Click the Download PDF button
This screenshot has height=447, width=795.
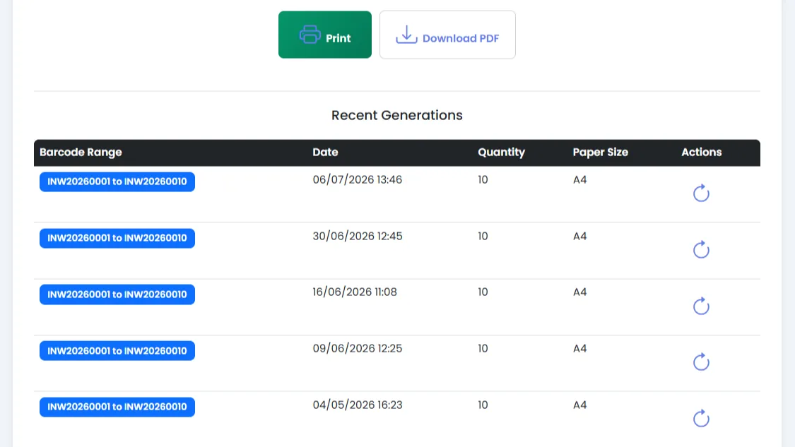[447, 35]
